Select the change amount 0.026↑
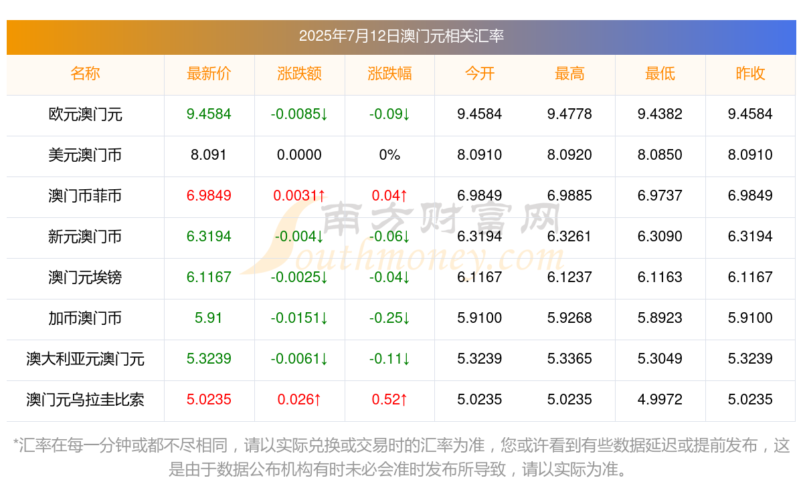803x490 pixels. click(x=299, y=400)
